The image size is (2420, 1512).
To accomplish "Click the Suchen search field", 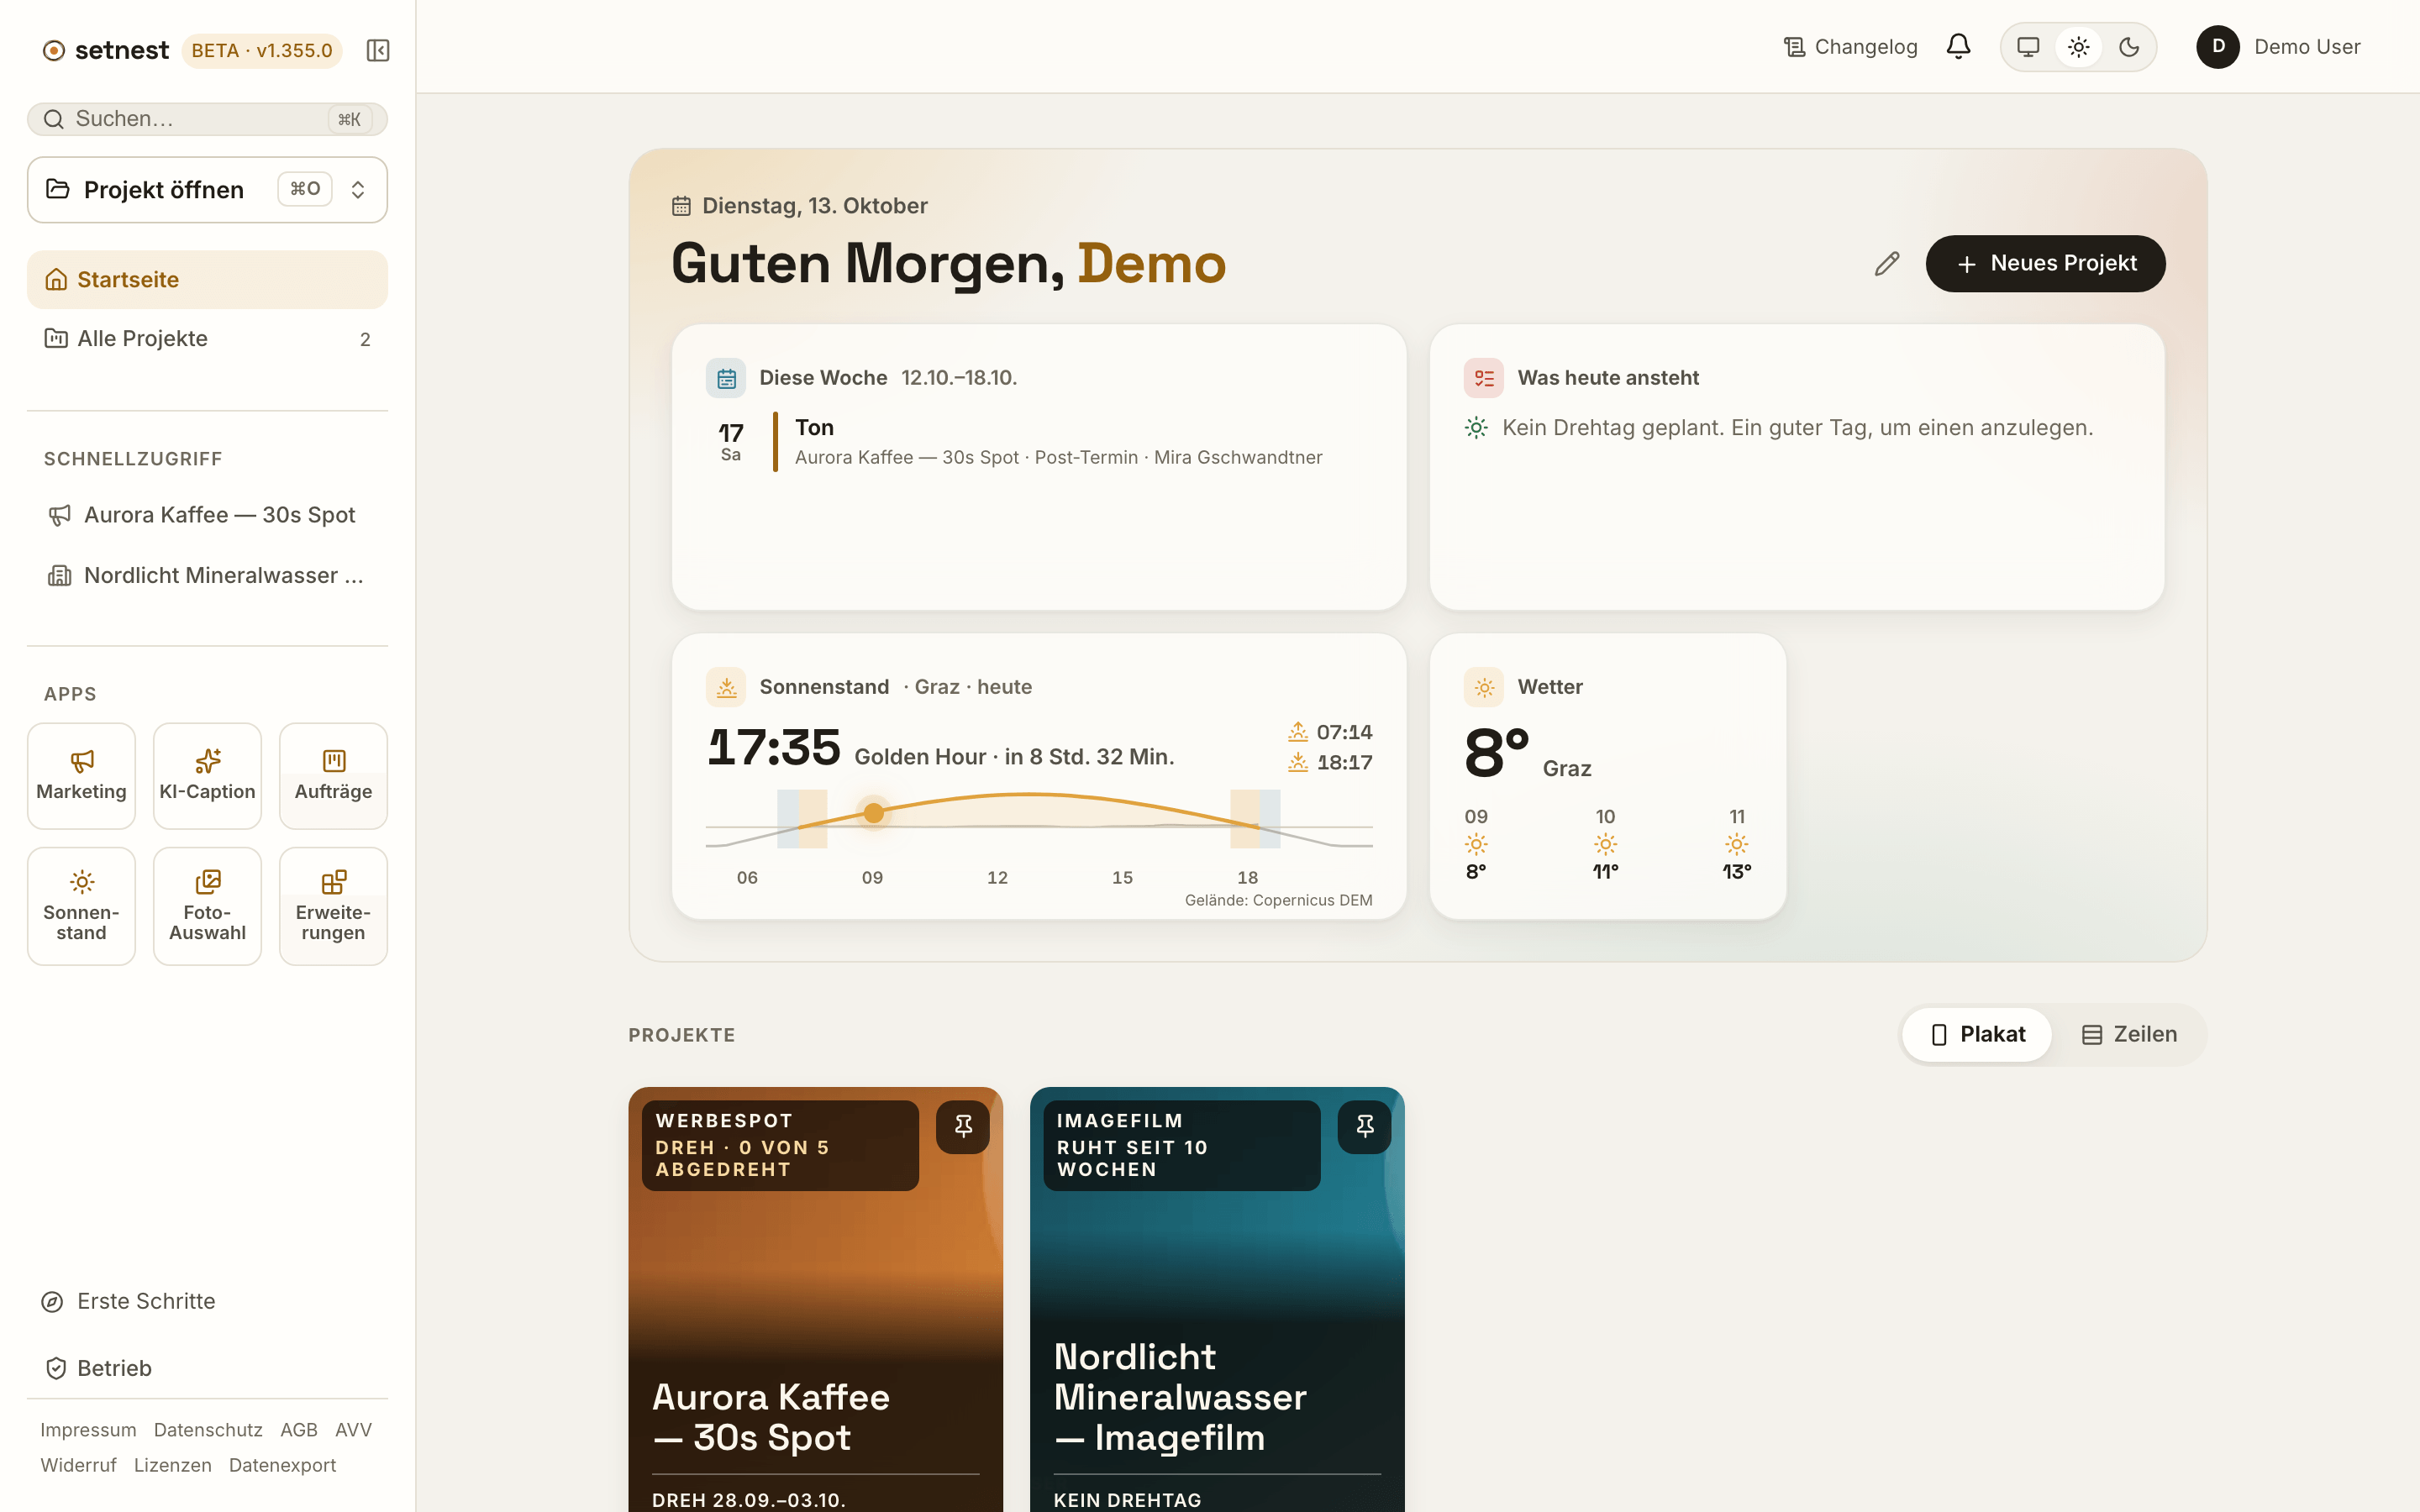I will tap(207, 119).
